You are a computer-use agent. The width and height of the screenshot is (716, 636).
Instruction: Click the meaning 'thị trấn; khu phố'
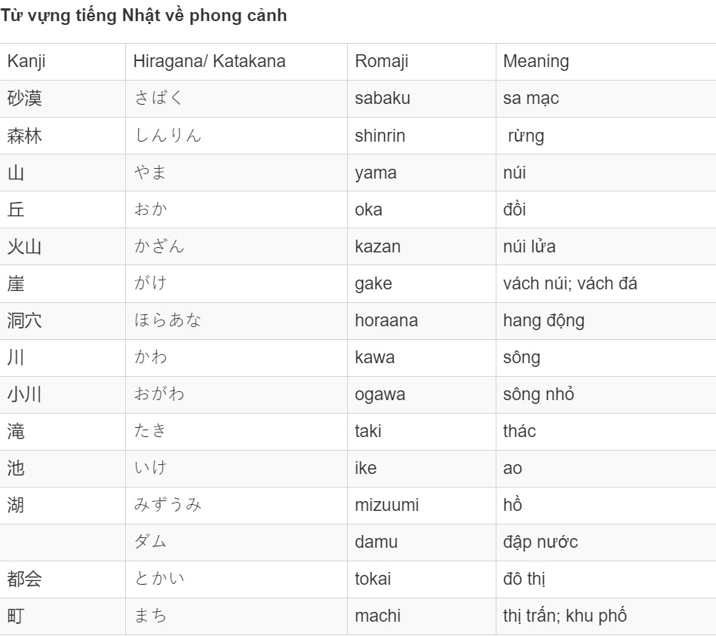565,616
